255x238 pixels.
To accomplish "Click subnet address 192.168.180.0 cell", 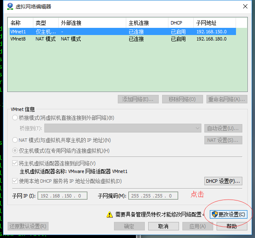I will tap(212, 39).
